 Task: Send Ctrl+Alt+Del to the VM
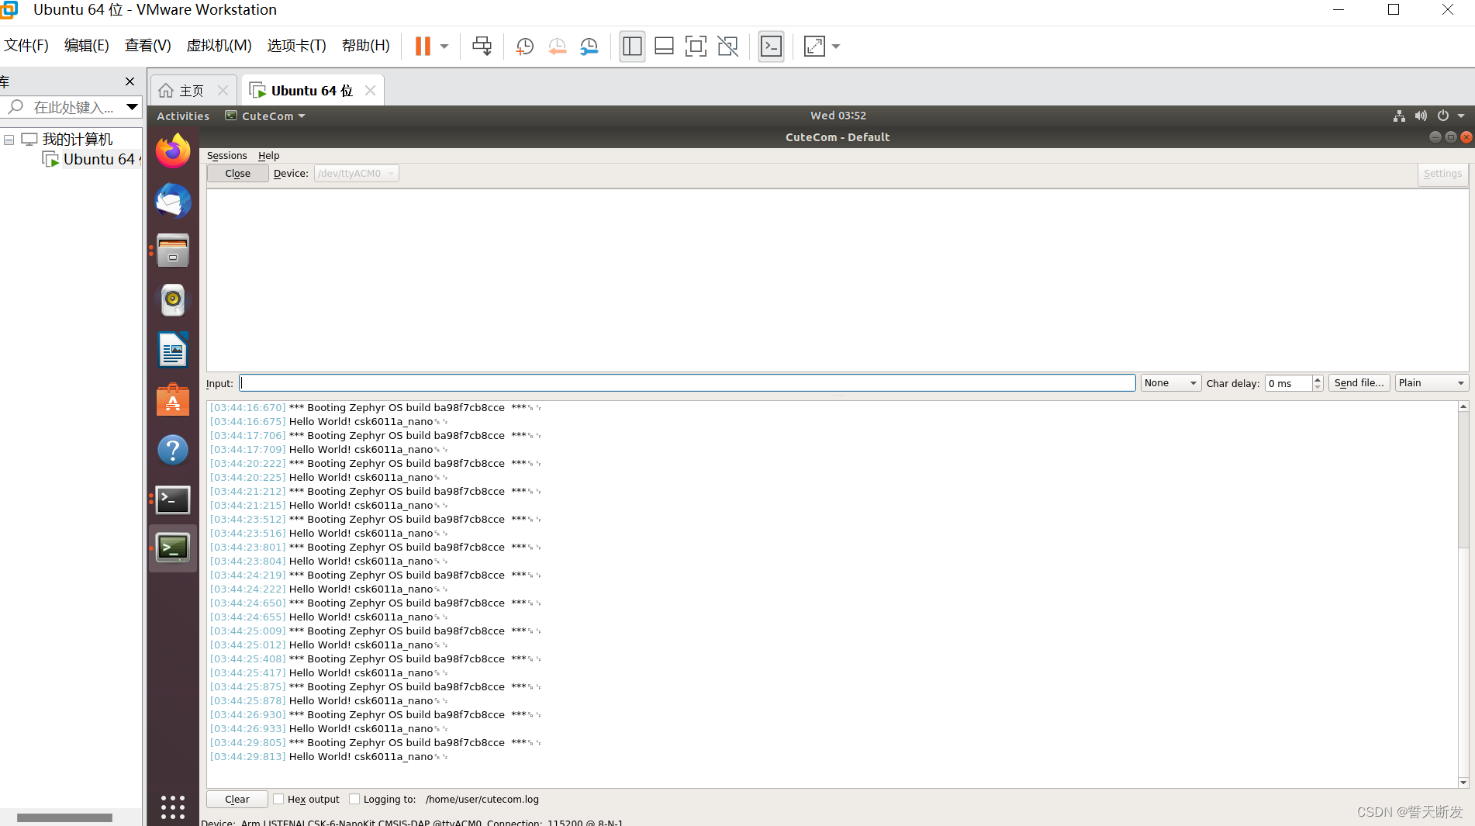click(482, 47)
